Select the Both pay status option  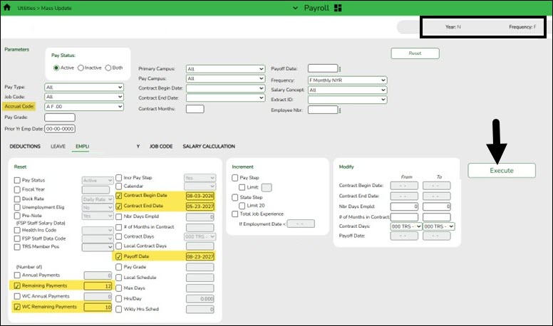(x=108, y=68)
